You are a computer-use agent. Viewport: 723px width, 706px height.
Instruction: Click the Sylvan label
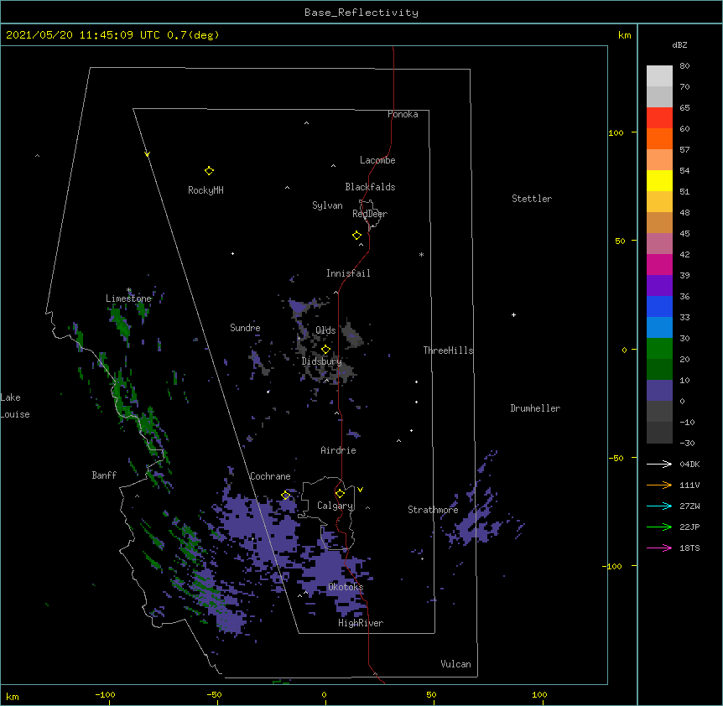(x=327, y=205)
